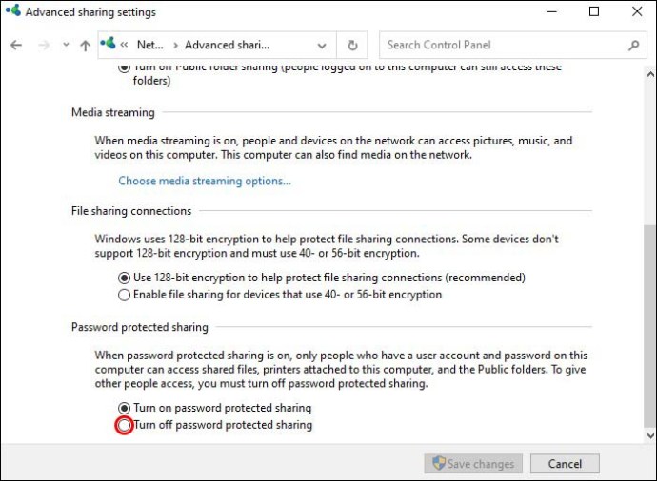Enable 40- or 56-bit encryption sharing
The image size is (657, 481).
[124, 295]
